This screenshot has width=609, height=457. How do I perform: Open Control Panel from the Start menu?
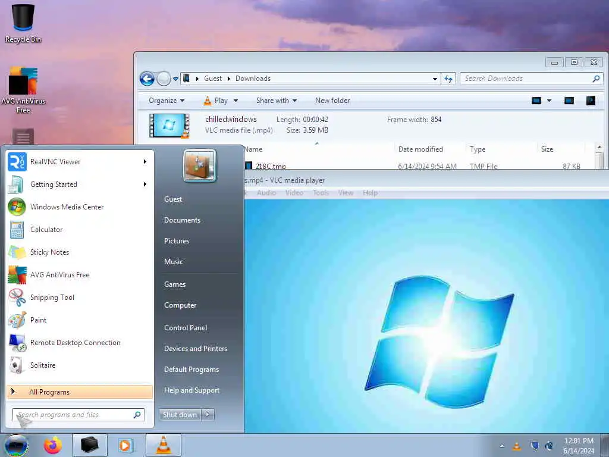[x=186, y=328]
